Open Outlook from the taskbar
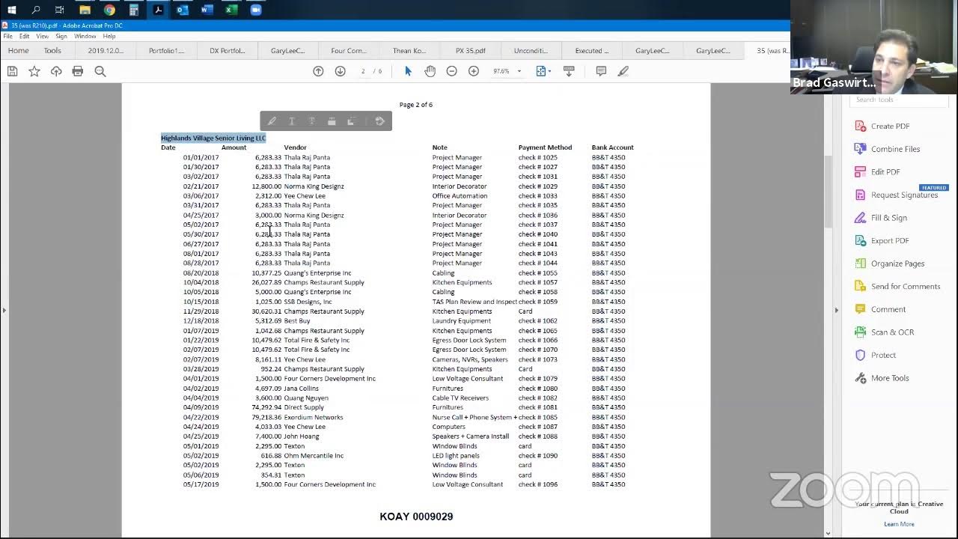 pyautogui.click(x=183, y=10)
